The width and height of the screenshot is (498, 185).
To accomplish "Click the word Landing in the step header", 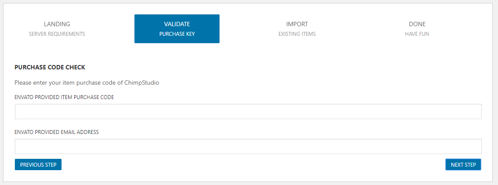I will [57, 24].
